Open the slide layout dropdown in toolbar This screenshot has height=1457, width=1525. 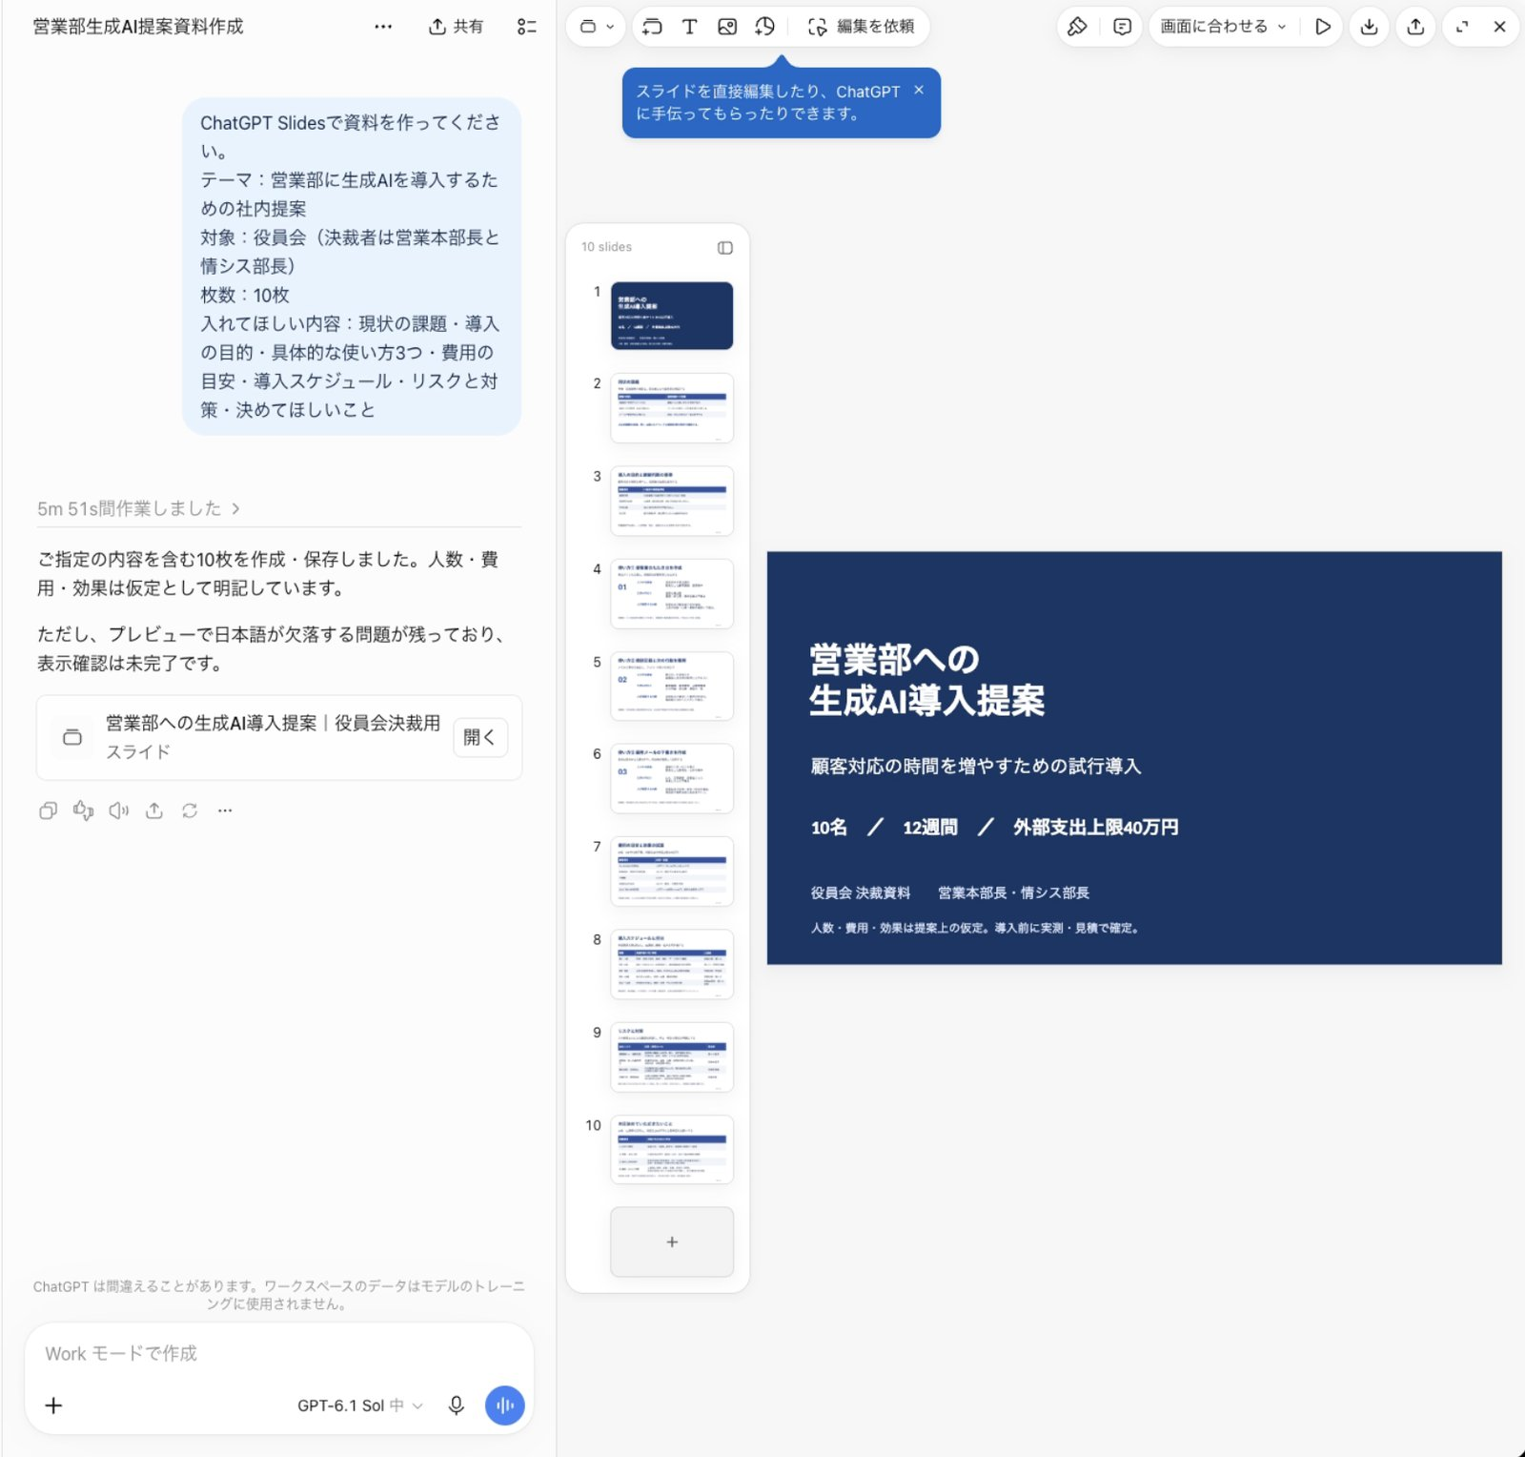pyautogui.click(x=597, y=27)
